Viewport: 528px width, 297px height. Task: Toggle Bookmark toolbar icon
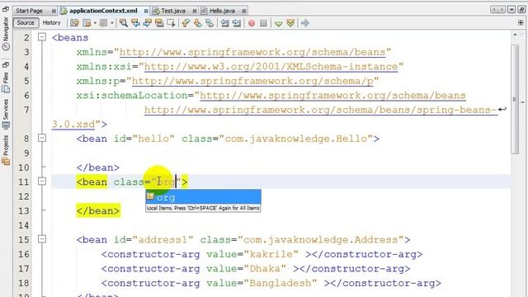pos(210,23)
